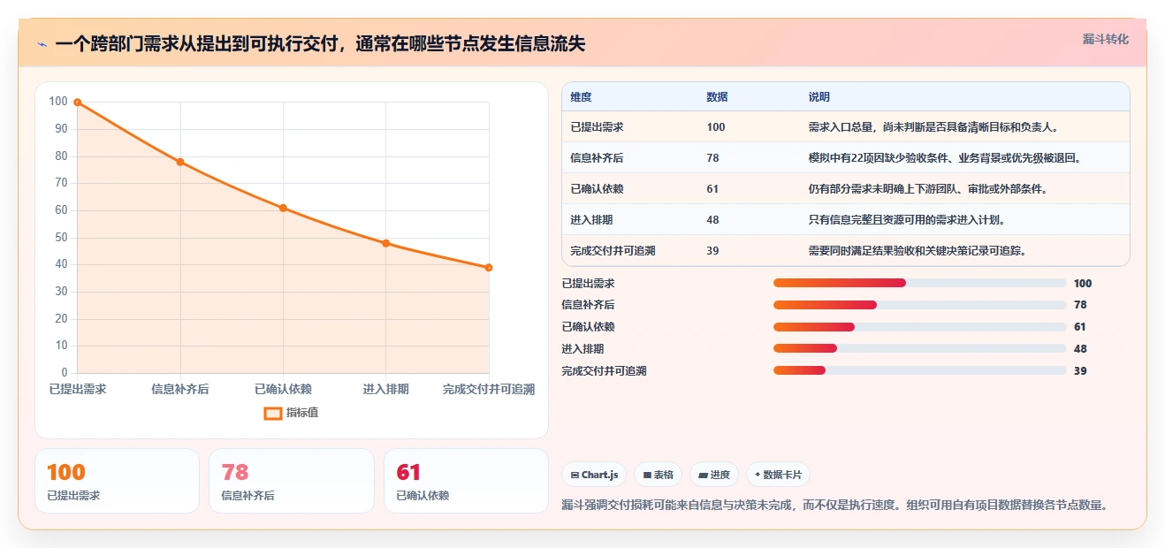Image resolution: width=1165 pixels, height=548 pixels.
Task: Click the page title about 跨部门需求
Action: click(320, 44)
